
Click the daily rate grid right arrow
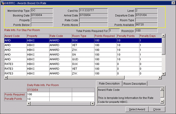(93, 104)
